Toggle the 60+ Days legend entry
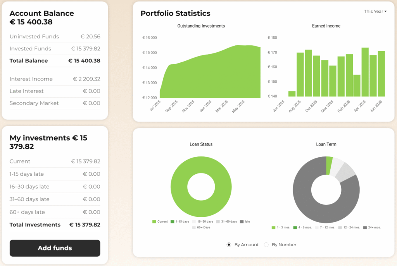Image resolution: width=397 pixels, height=266 pixels. [x=201, y=227]
